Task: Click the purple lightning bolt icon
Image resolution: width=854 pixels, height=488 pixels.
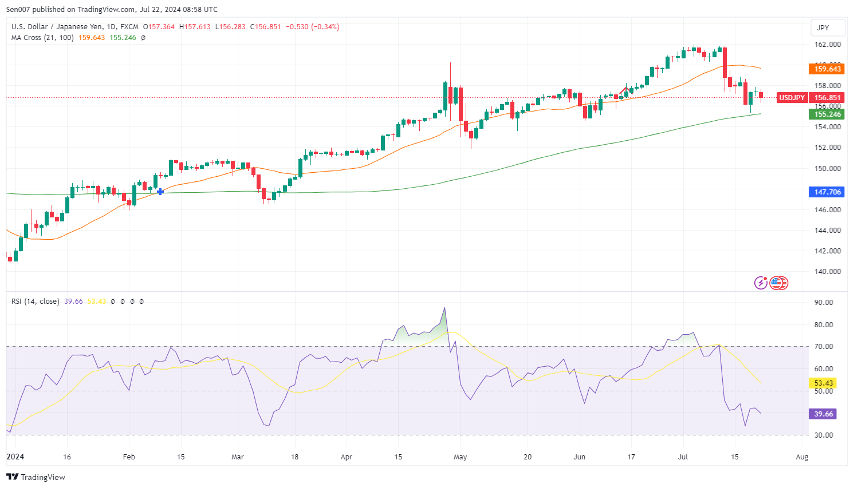Action: [x=761, y=283]
